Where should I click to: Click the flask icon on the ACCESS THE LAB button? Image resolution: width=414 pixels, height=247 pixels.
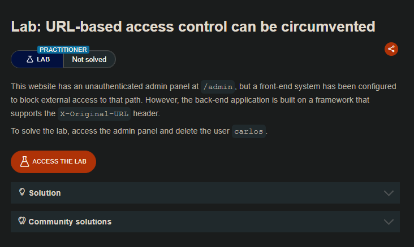[24, 161]
